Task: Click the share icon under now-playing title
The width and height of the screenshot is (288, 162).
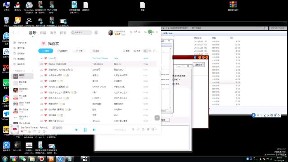Action: tap(39, 131)
